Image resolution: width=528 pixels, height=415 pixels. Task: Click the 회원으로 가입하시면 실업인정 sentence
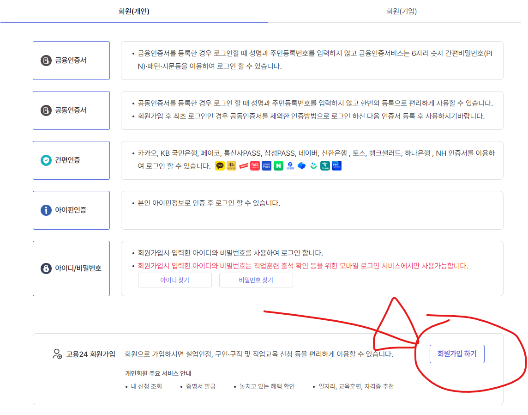pyautogui.click(x=258, y=354)
